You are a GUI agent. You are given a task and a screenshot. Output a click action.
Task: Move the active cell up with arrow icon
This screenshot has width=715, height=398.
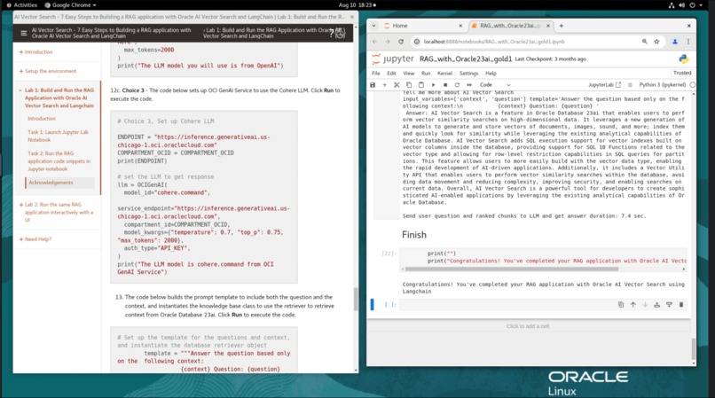632,305
